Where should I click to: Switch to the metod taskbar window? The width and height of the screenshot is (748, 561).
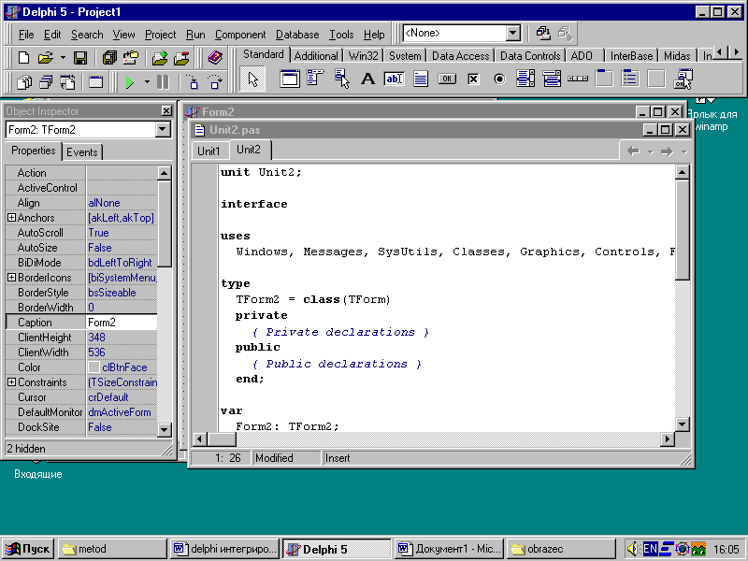coord(112,549)
